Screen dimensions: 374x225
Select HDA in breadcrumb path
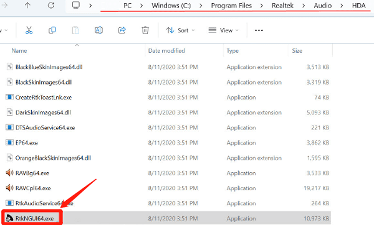tap(359, 6)
